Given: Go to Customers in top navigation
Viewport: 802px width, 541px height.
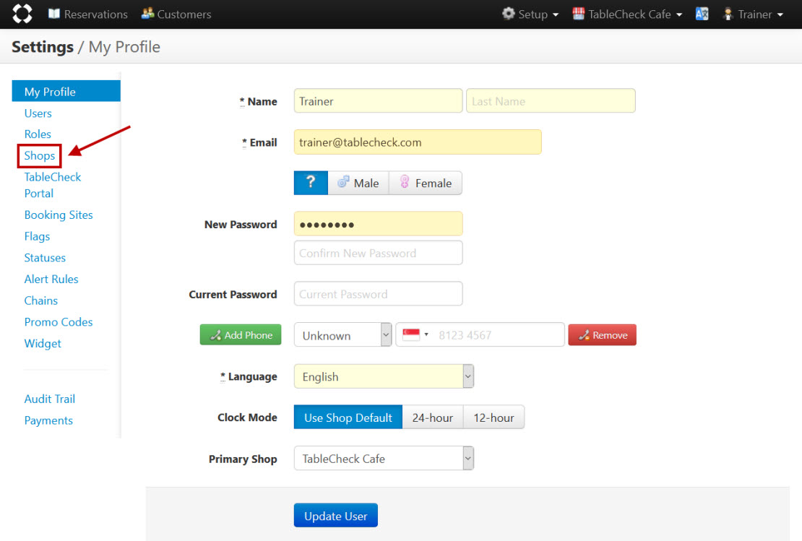Looking at the screenshot, I should click(176, 14).
